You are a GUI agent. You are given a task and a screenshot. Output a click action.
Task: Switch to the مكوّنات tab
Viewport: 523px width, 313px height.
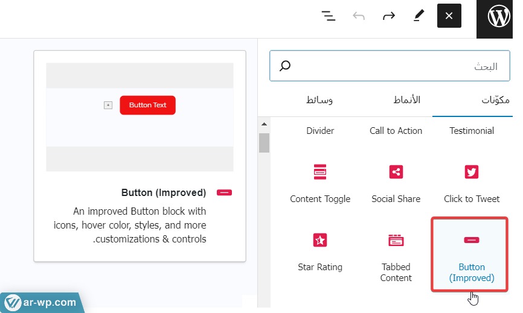pos(495,100)
